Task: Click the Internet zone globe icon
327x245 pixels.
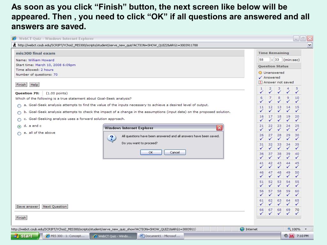Action: (242, 229)
